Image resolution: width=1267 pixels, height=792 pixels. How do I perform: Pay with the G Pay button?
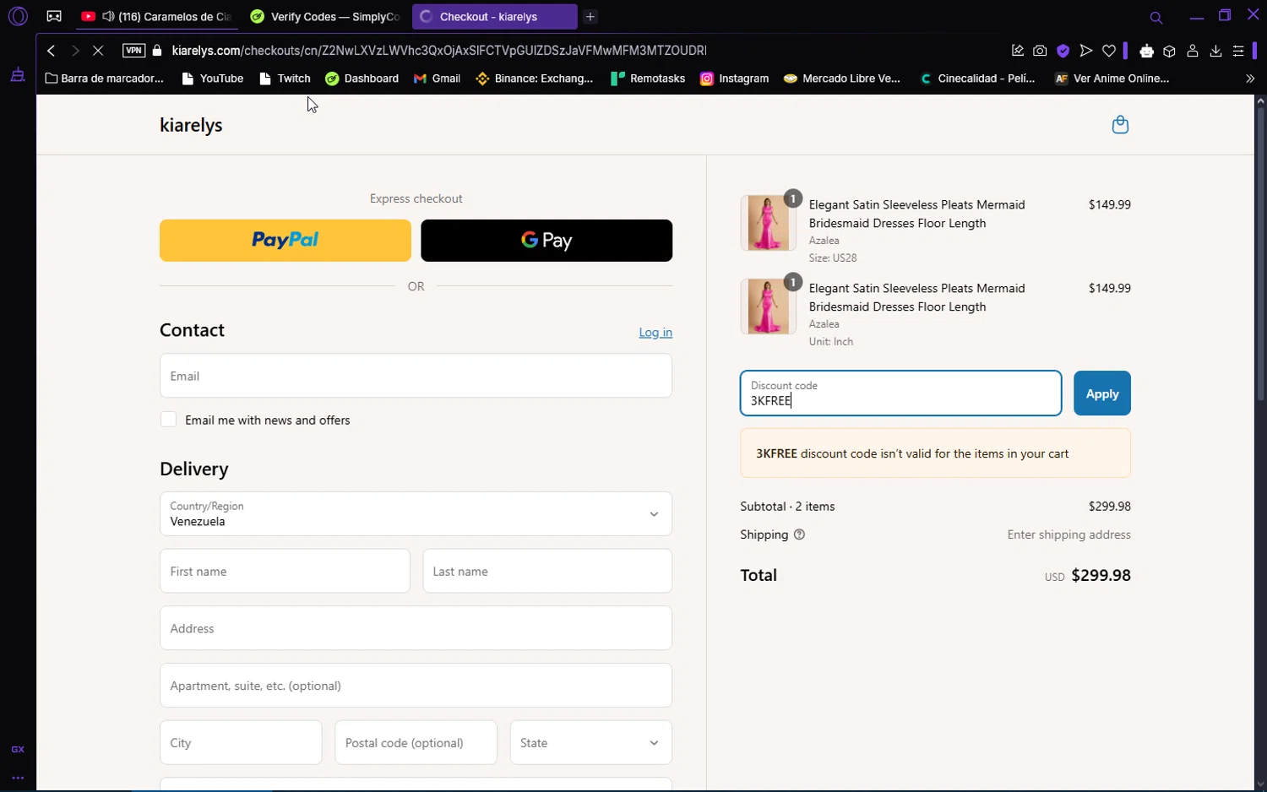tap(546, 241)
